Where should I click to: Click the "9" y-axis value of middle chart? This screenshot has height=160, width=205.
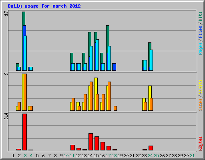(6, 74)
